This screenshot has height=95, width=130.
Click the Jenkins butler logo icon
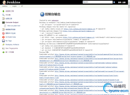[x=4, y=2]
